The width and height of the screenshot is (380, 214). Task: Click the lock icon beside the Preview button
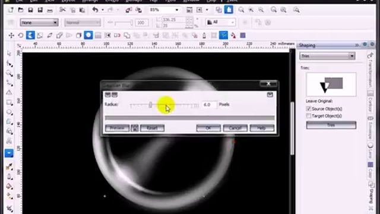click(135, 128)
